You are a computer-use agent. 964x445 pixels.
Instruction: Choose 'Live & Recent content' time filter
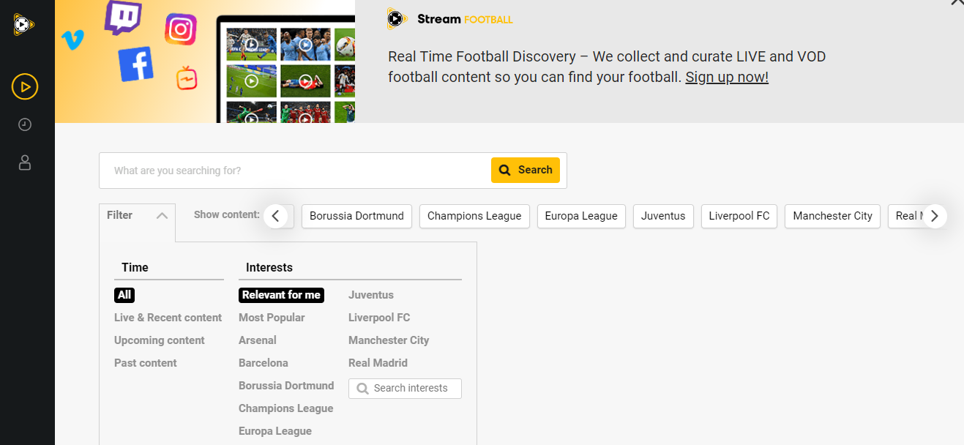[168, 318]
